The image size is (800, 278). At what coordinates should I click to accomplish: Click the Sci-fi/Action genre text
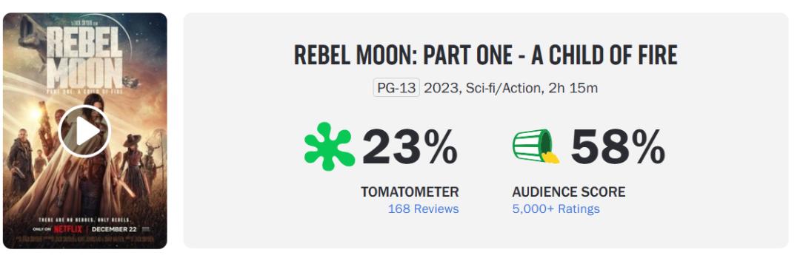pyautogui.click(x=503, y=88)
